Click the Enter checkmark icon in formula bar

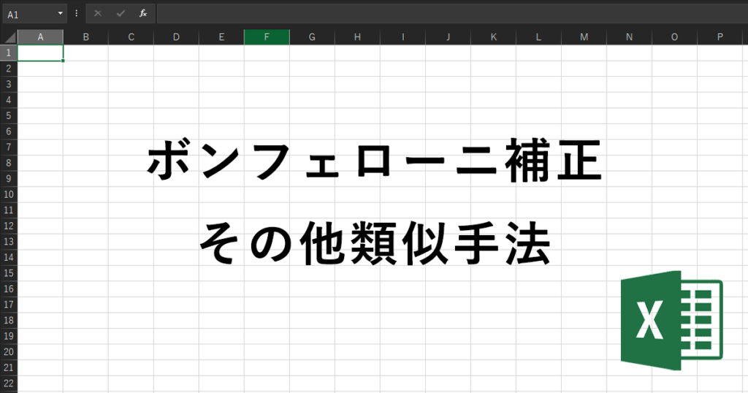121,13
